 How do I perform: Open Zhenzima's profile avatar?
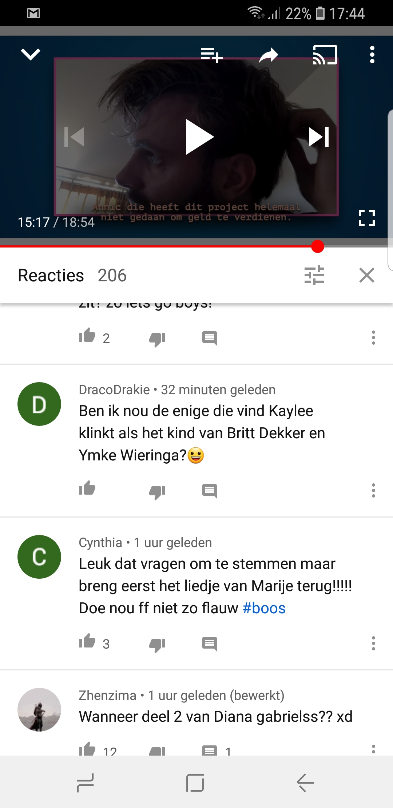pos(39,710)
